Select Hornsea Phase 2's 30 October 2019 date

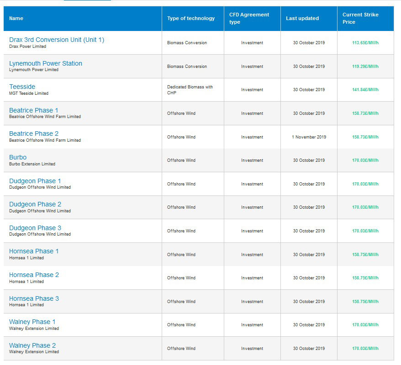(309, 278)
